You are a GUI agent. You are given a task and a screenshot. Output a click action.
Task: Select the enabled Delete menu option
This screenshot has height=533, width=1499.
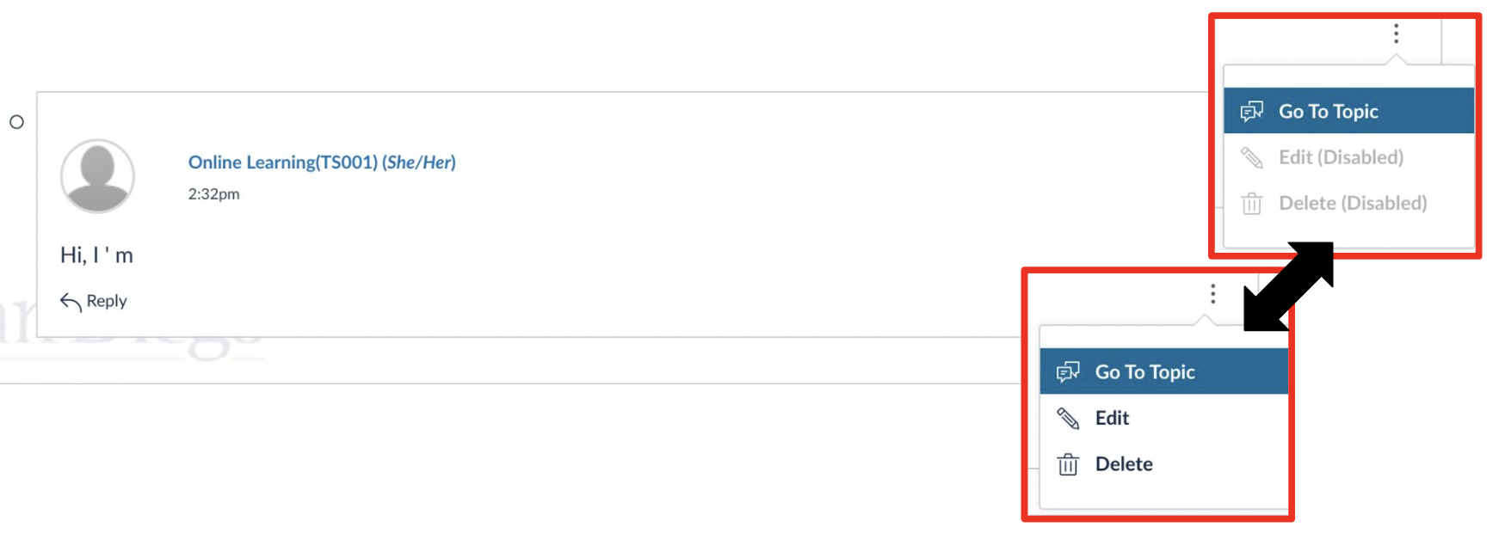click(1124, 464)
